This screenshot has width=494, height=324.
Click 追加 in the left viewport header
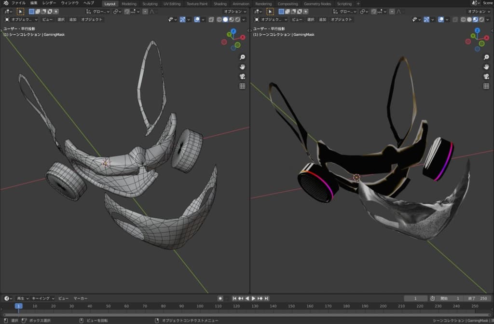pos(73,20)
